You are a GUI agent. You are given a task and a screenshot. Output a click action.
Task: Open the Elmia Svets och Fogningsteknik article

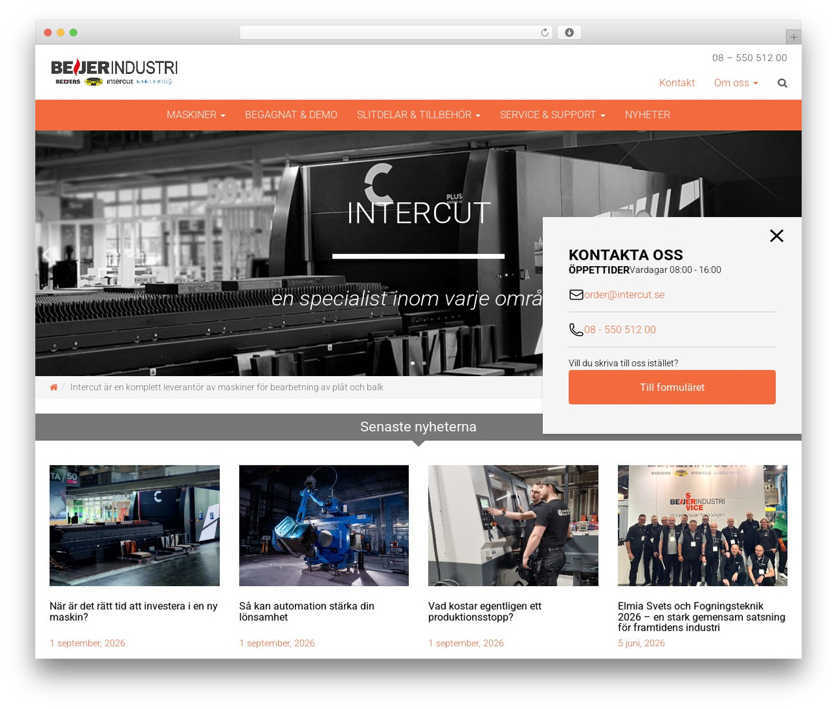pyautogui.click(x=702, y=617)
